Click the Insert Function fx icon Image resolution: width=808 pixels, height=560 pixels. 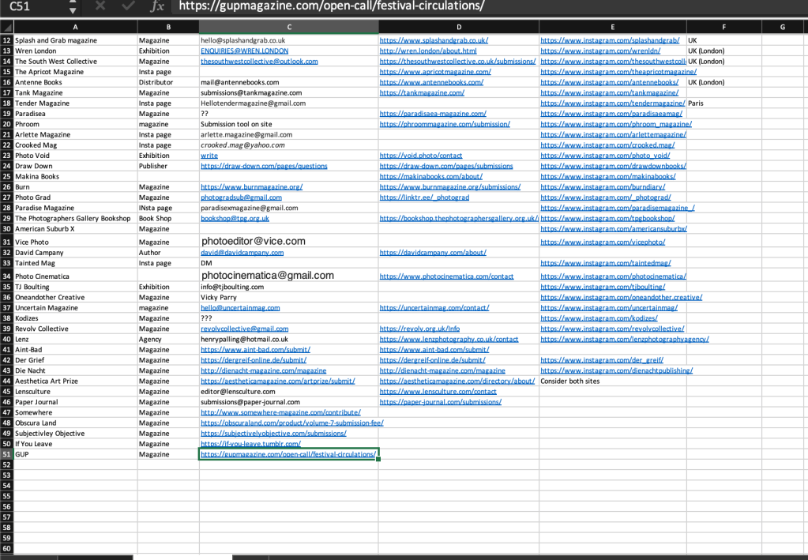tap(157, 7)
